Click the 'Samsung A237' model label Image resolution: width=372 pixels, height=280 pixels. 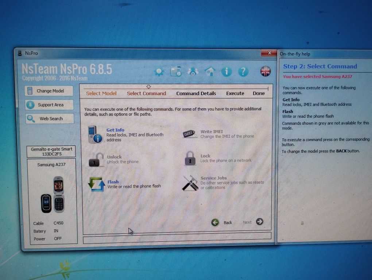click(x=51, y=164)
